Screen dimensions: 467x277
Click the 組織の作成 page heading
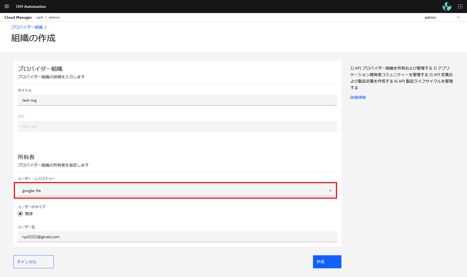[x=33, y=38]
